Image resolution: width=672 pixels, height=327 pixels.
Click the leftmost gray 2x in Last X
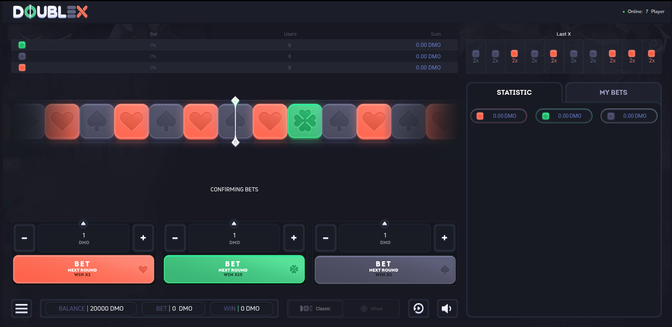click(476, 56)
